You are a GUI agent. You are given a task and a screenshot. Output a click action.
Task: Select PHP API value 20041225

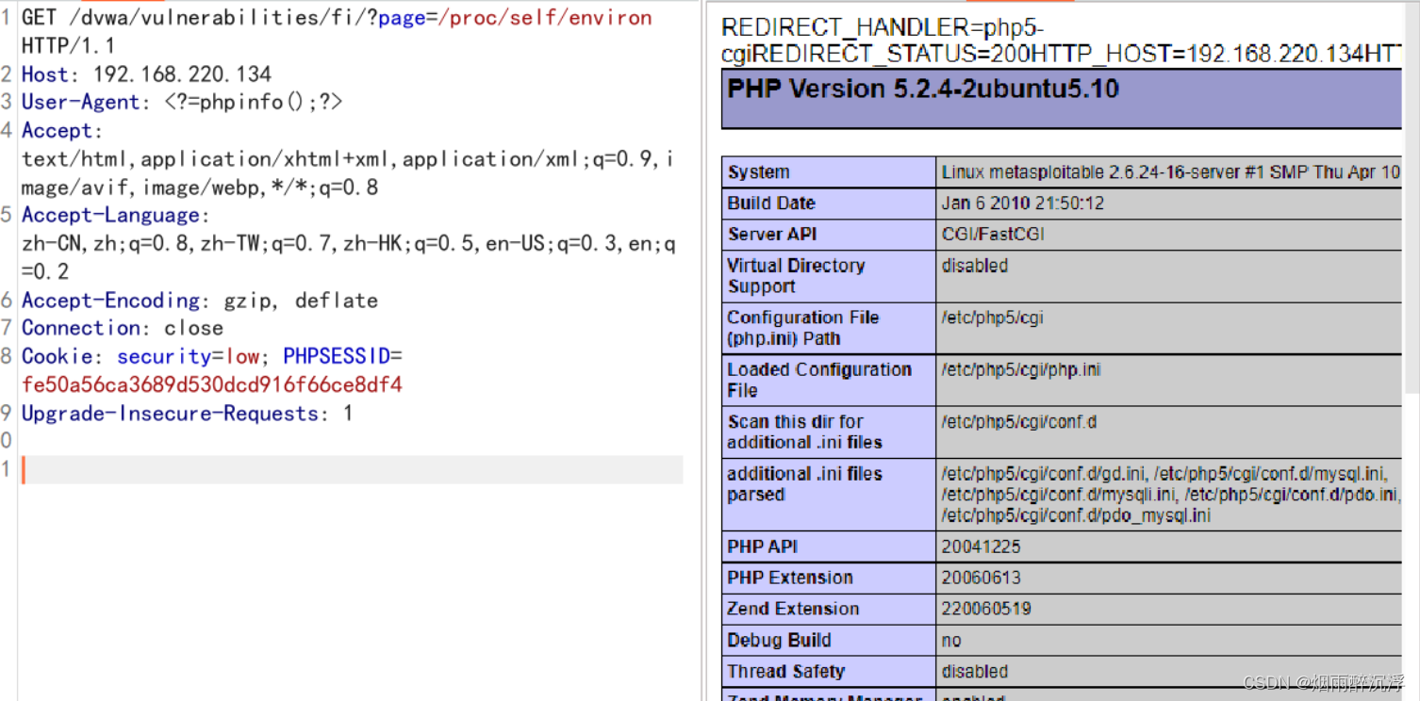981,546
